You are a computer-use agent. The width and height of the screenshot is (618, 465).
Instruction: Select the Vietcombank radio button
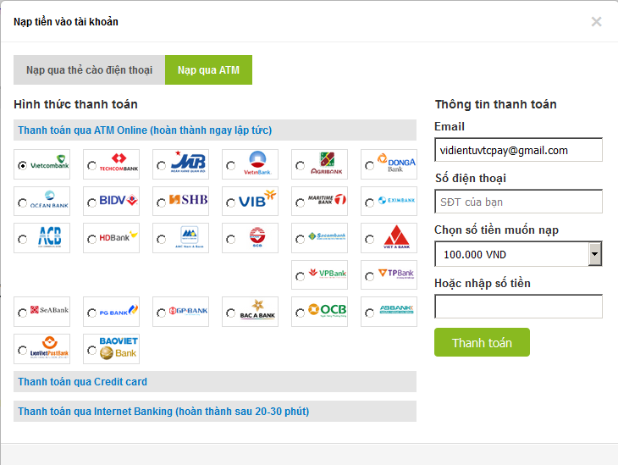23,166
